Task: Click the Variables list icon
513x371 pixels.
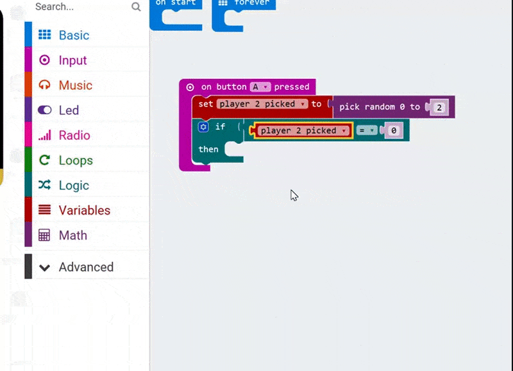Action: click(44, 210)
